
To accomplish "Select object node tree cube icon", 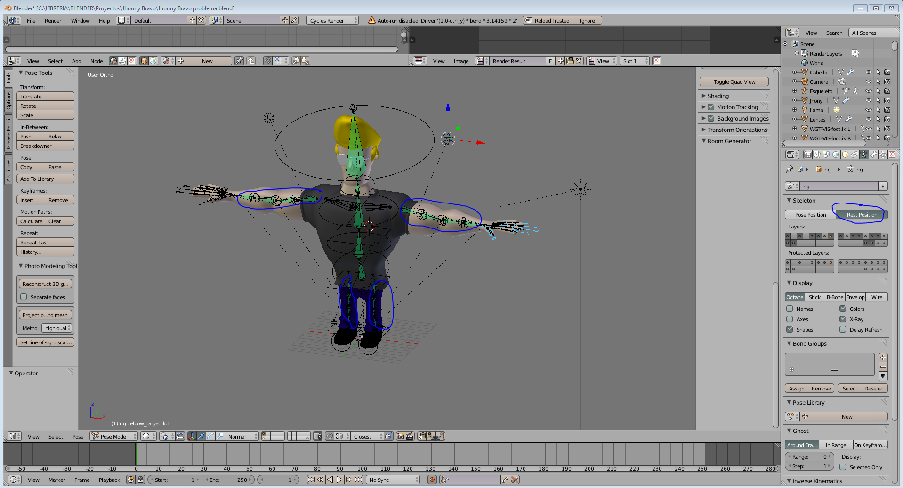I will pyautogui.click(x=144, y=61).
